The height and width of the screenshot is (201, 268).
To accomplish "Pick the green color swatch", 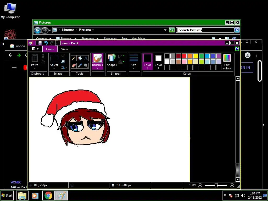I will coord(202,56).
